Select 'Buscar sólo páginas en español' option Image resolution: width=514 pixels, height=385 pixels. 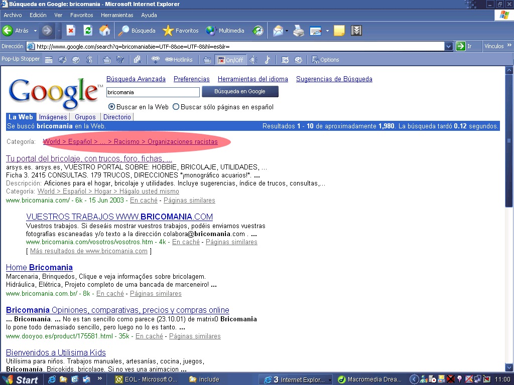click(176, 107)
